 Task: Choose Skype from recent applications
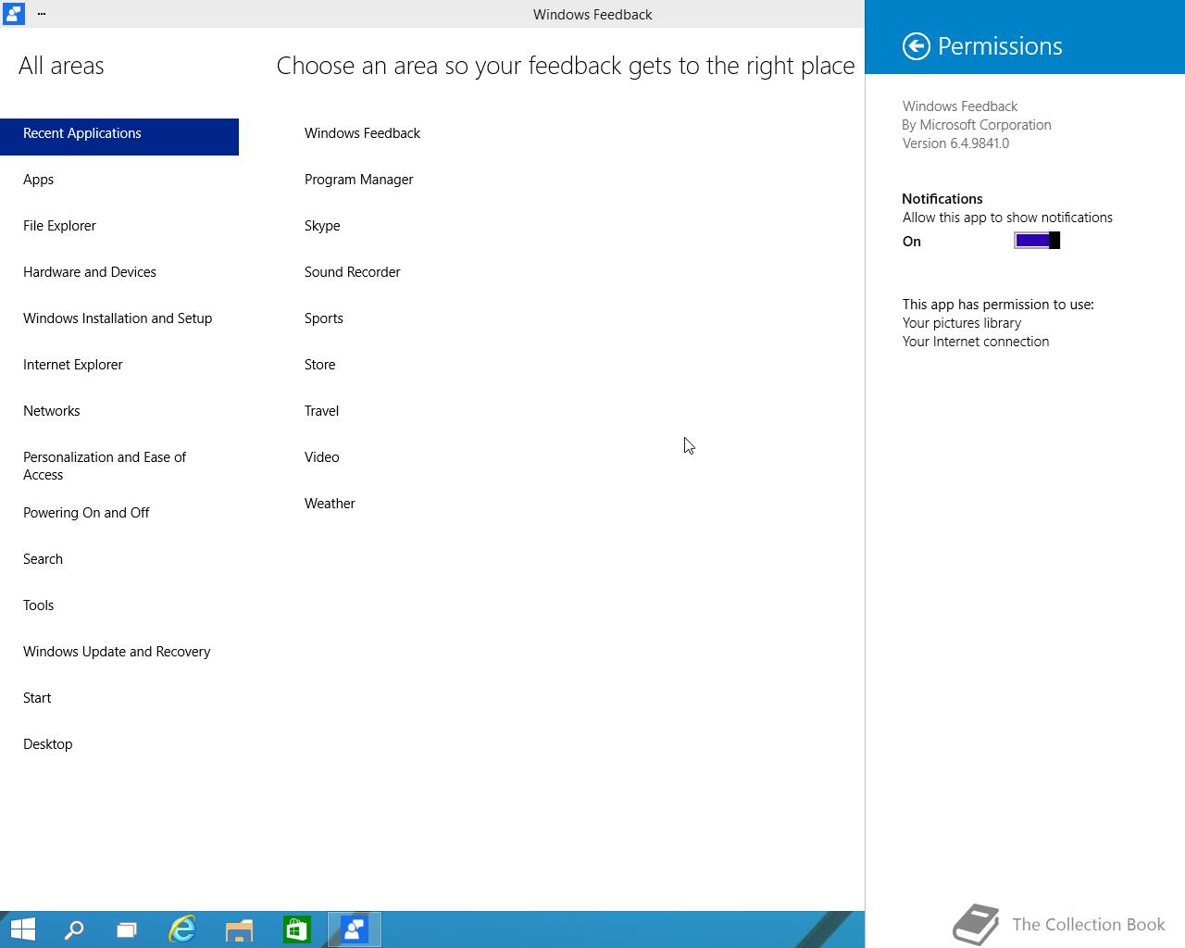click(322, 226)
